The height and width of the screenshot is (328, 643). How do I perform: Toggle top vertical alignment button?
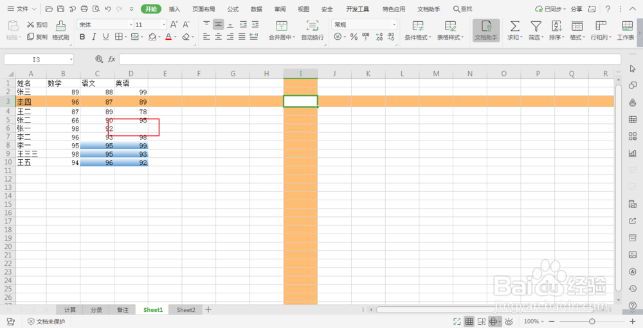pos(206,24)
